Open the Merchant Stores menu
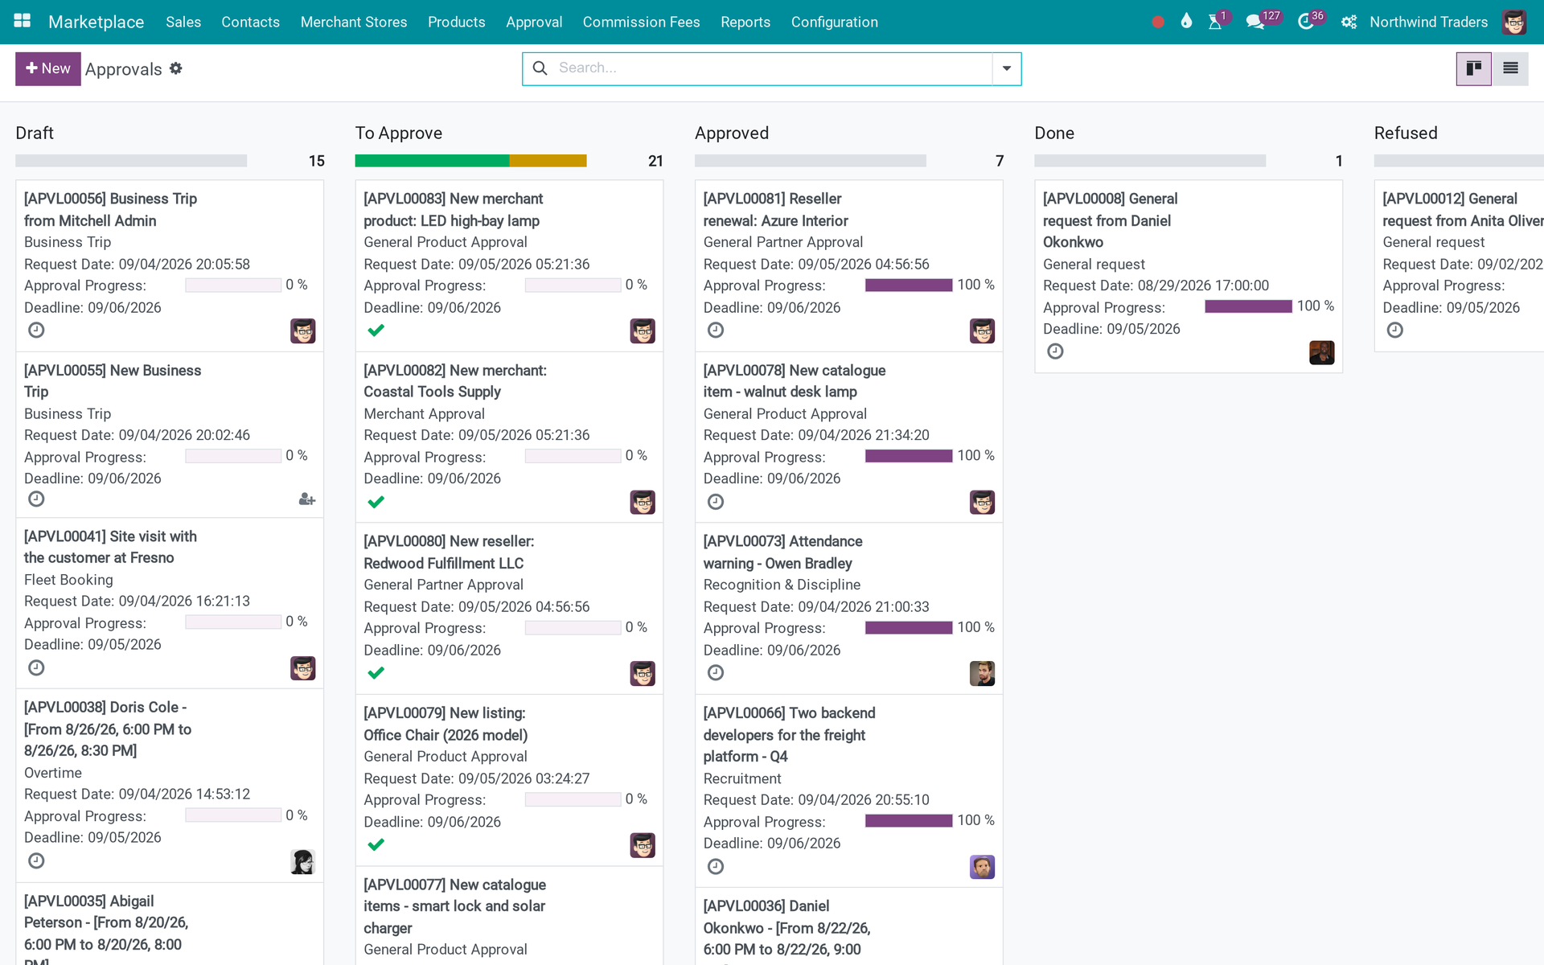Viewport: 1544px width, 965px height. coord(354,22)
